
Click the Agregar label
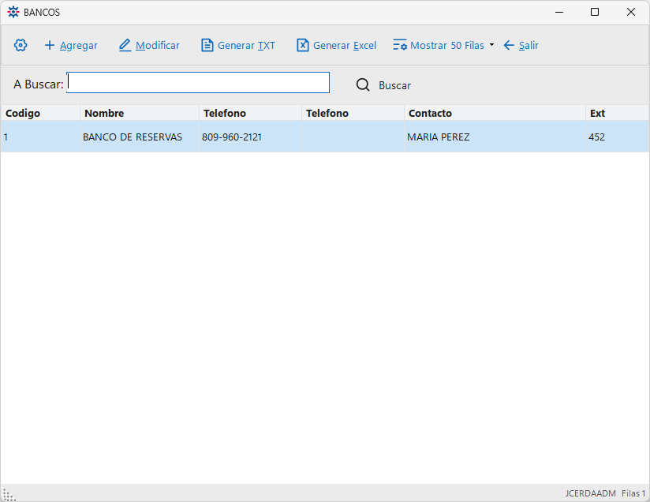pos(79,45)
